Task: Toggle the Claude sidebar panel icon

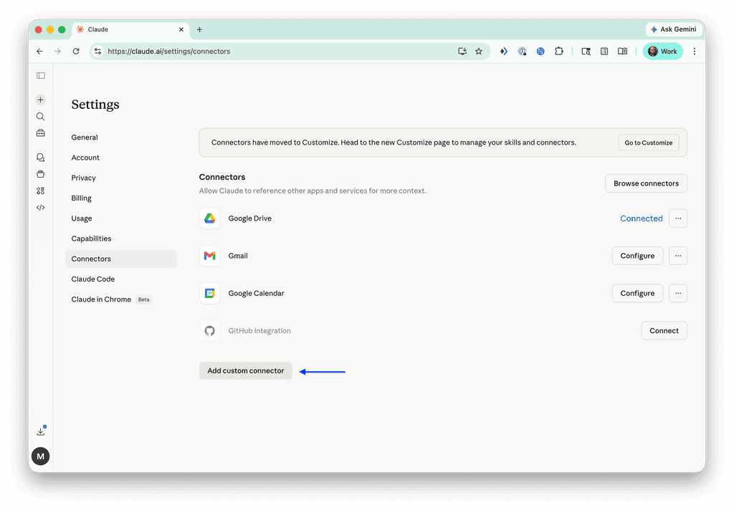Action: (x=41, y=75)
